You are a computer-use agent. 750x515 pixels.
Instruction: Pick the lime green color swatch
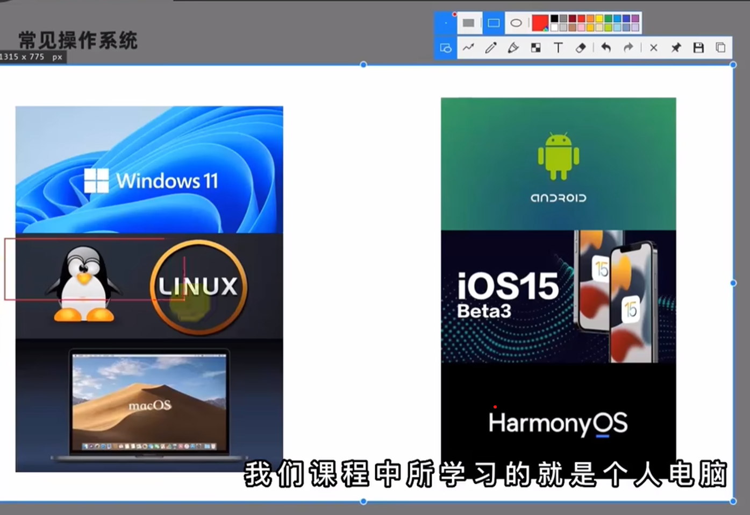(x=609, y=27)
